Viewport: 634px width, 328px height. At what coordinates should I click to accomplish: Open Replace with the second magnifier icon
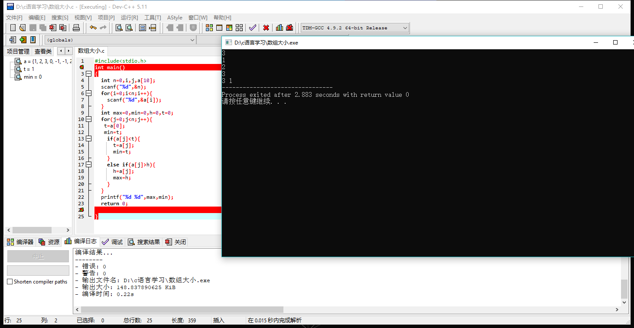coord(129,28)
